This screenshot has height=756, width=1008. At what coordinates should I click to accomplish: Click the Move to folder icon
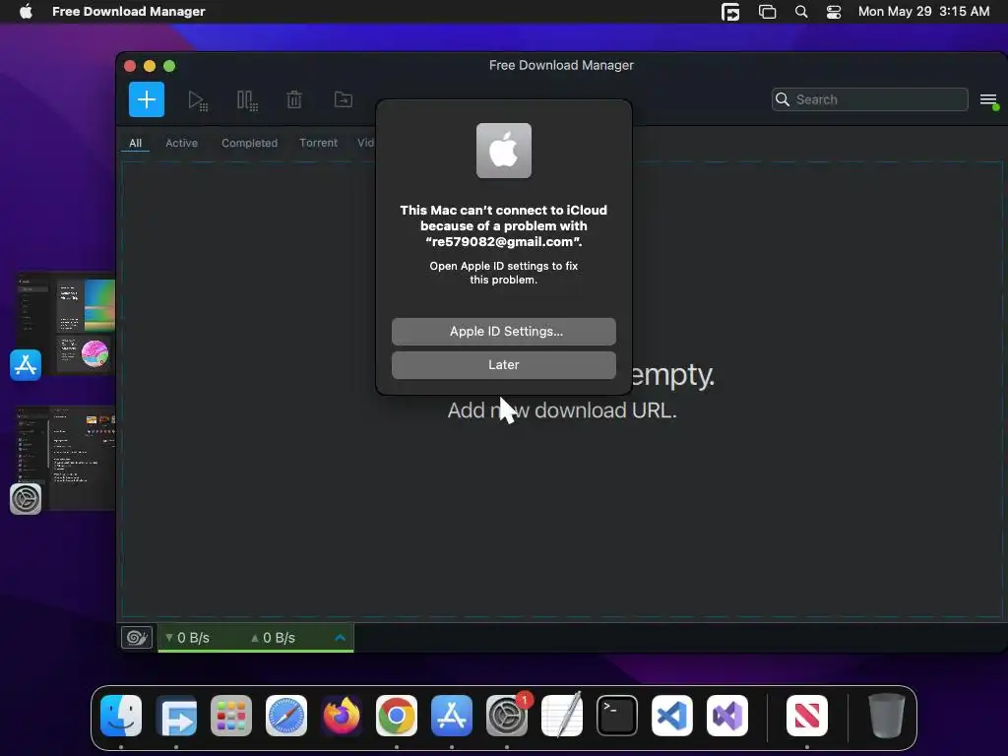344,99
